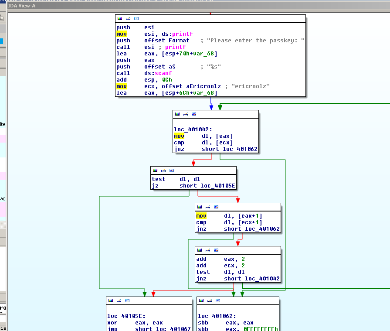Set node color for the push esi block
Image resolution: width=390 pixels, height=331 pixels.
[x=120, y=19]
